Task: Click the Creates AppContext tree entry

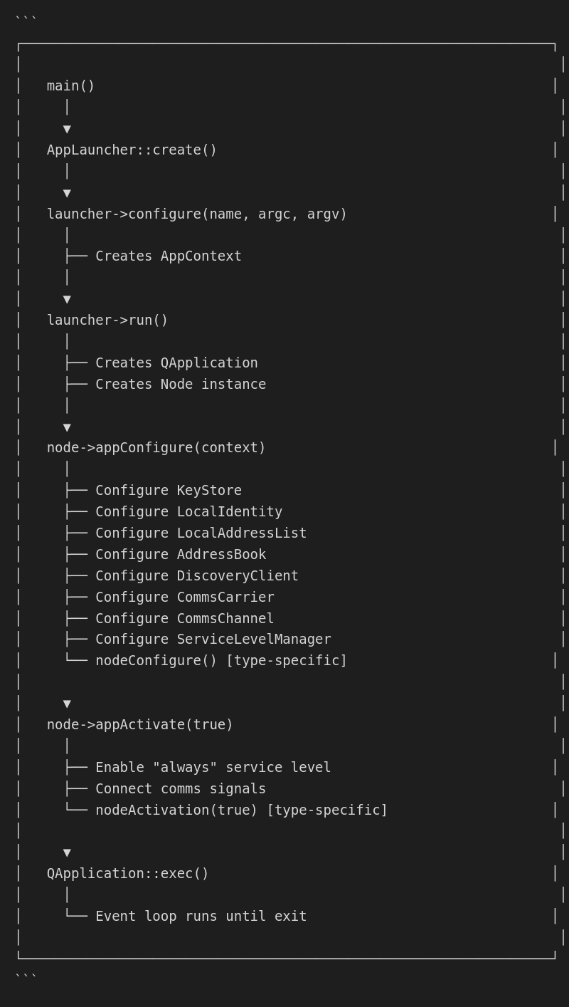Action: [169, 256]
